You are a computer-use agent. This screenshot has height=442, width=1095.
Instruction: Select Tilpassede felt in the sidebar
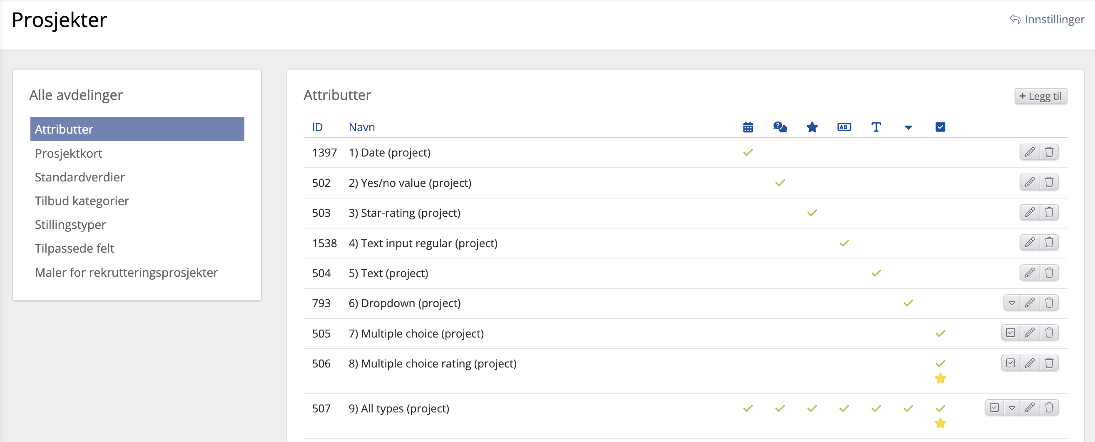(x=75, y=248)
